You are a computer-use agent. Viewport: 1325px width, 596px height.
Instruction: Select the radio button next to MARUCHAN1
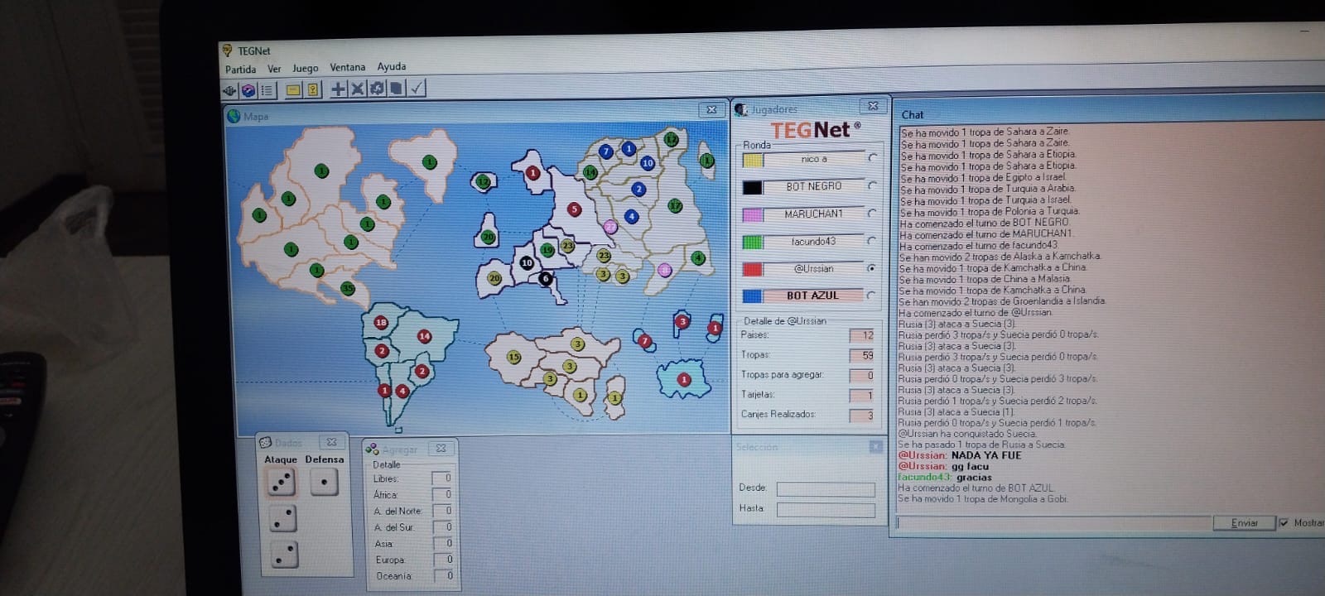(x=872, y=214)
